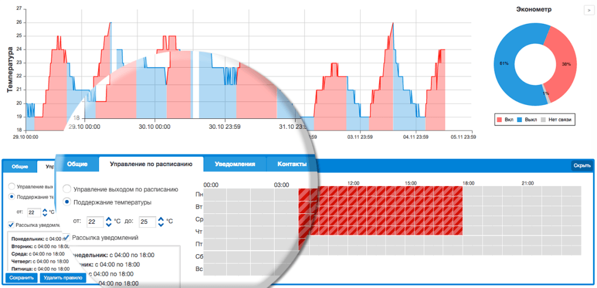Viewport: 597px width, 288px height.
Task: Select 'Управление выходом по расписанию' radio option
Action: tap(68, 189)
